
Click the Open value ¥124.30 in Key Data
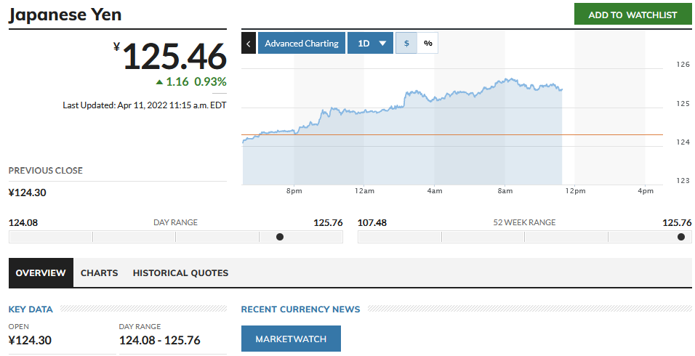[x=30, y=340]
